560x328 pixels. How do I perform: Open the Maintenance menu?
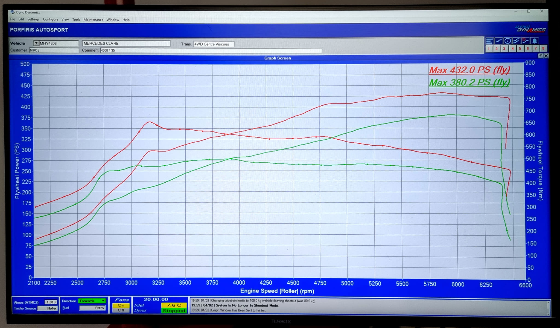tap(93, 20)
